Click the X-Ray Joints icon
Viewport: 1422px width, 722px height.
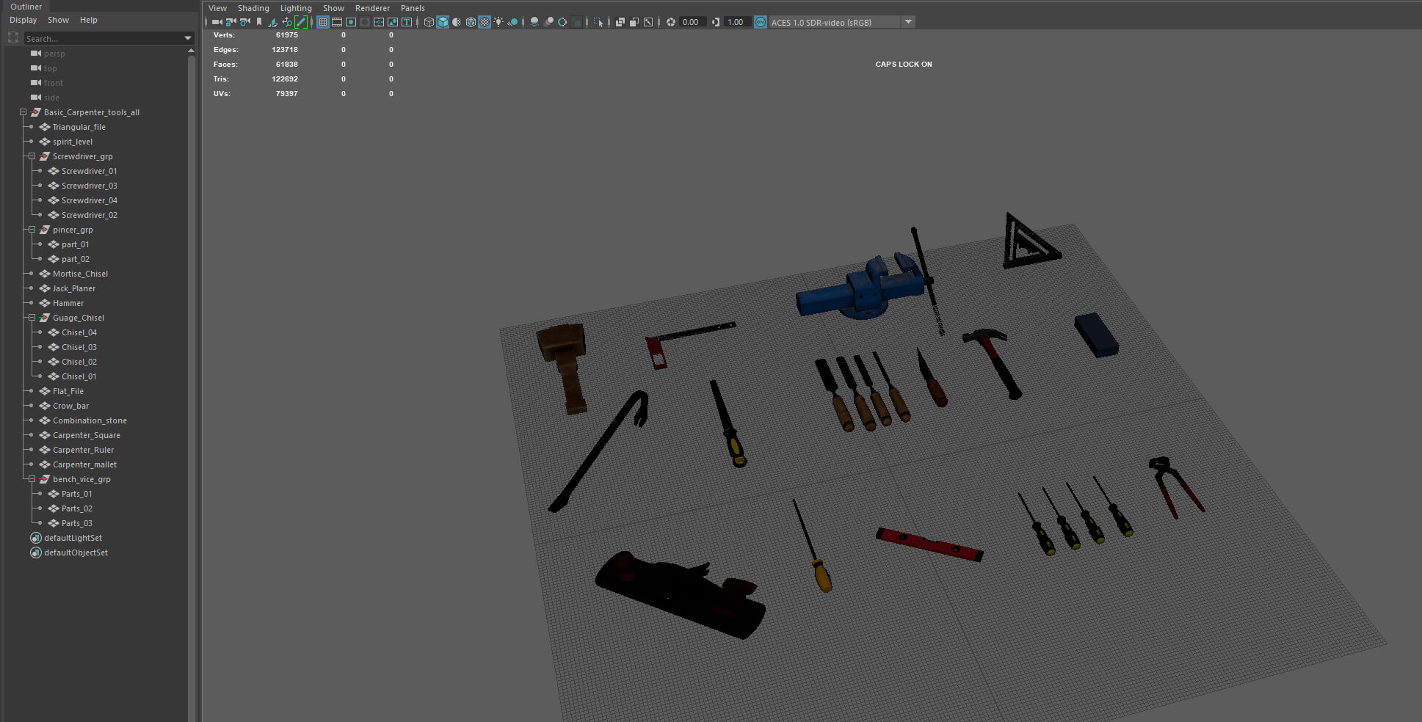(648, 22)
